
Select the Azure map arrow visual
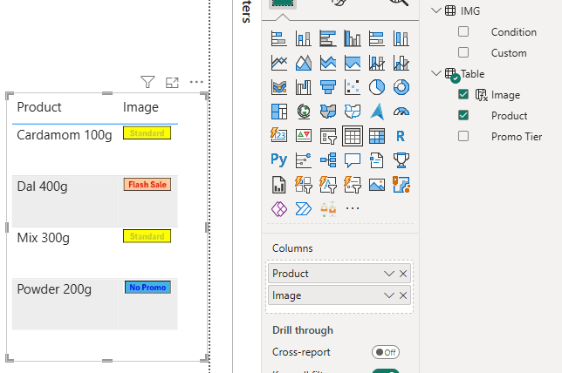coord(377,112)
